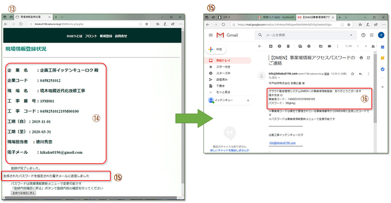
Task: Click the Google account avatar in Gmail
Action: 381,35
